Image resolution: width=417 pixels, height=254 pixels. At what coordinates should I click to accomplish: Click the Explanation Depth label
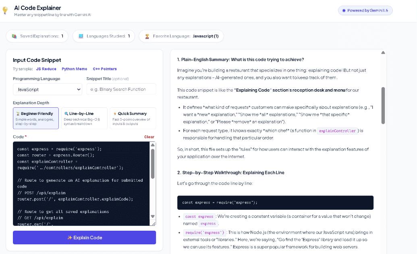tap(31, 103)
